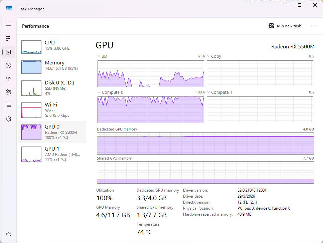Click Run new task button

(285, 26)
